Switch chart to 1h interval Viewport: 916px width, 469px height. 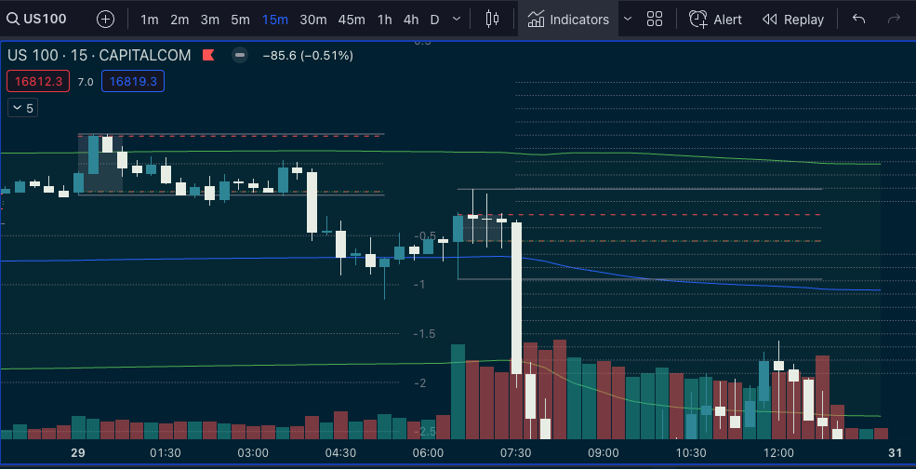click(384, 19)
